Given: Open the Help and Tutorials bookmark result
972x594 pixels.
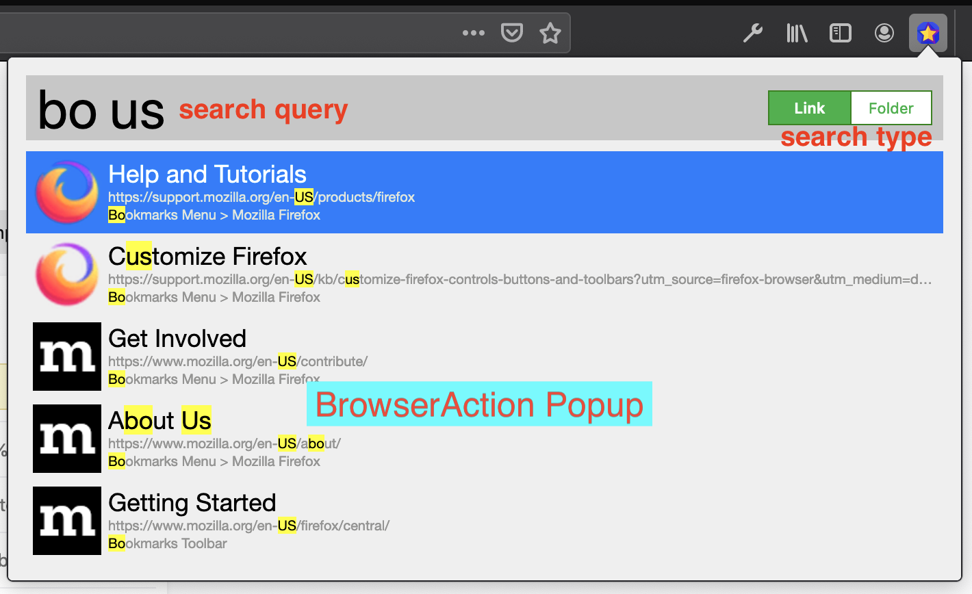Looking at the screenshot, I should pyautogui.click(x=485, y=192).
